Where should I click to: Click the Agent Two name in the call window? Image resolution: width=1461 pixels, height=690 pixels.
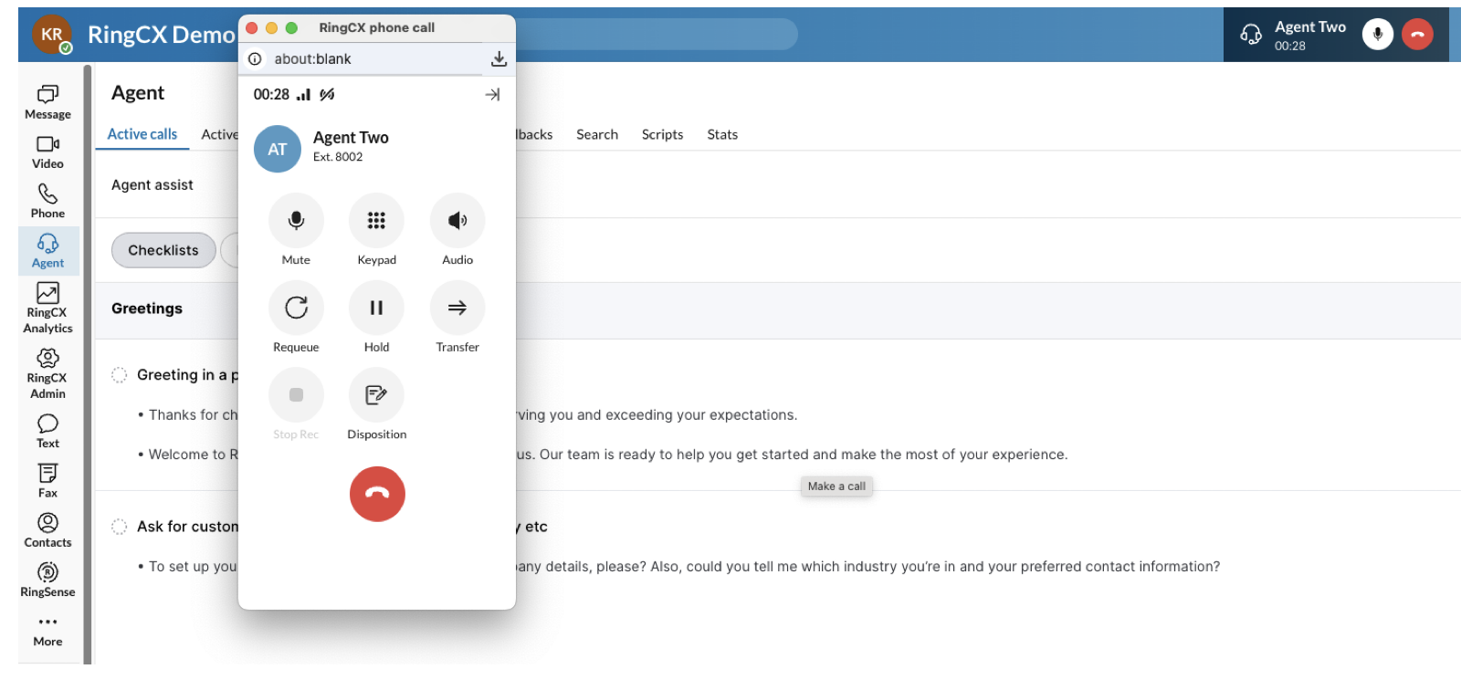[351, 138]
